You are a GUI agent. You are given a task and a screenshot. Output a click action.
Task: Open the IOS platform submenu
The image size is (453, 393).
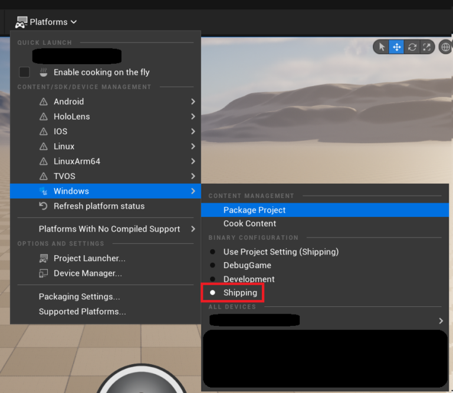click(106, 131)
